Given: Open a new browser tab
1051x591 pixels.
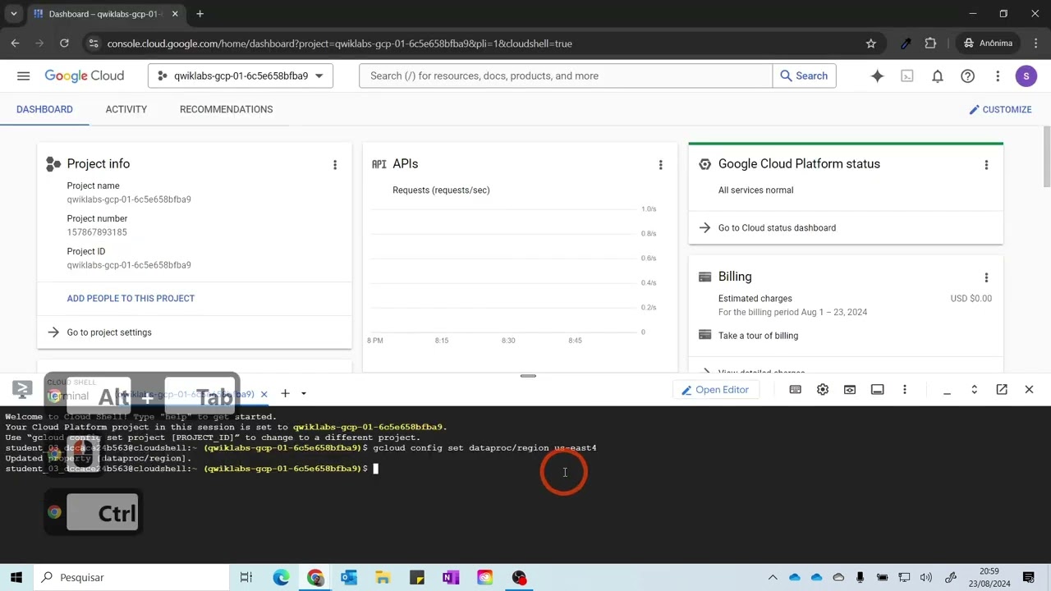Looking at the screenshot, I should [200, 14].
